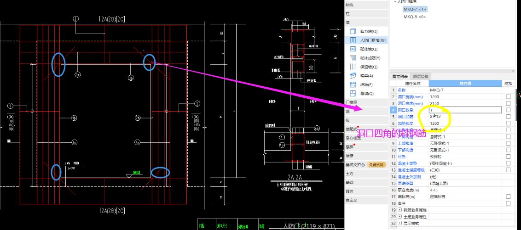Tick 附加 checkbox for 洞口数量
The height and width of the screenshot is (230, 521).
508,110
